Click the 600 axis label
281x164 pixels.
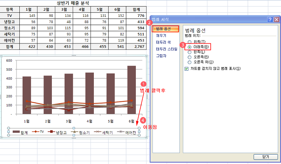point(9,60)
